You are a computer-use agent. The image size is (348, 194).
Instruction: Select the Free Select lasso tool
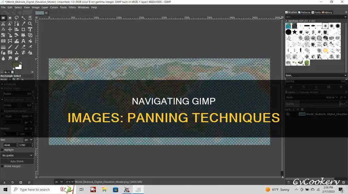click(x=17, y=18)
